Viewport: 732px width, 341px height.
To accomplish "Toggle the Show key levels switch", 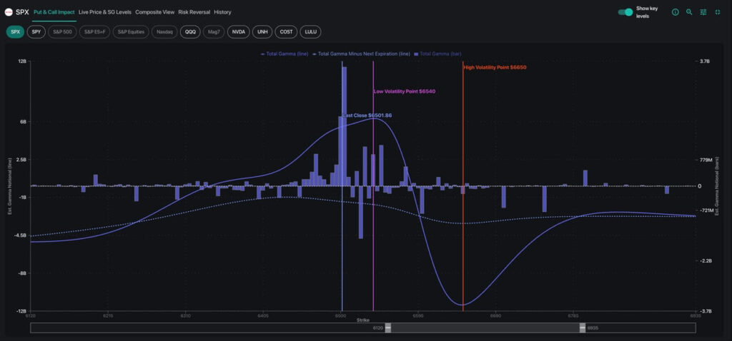I will pos(625,12).
